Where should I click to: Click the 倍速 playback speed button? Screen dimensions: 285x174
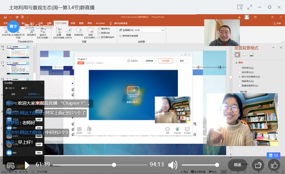pyautogui.click(x=237, y=165)
